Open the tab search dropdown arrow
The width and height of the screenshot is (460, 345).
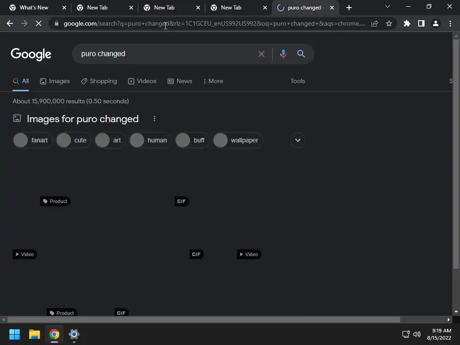(388, 6)
